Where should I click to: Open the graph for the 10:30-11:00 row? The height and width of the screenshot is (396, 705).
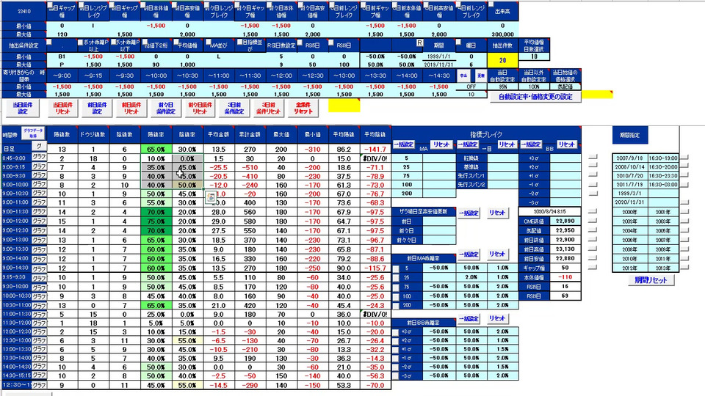(x=39, y=305)
